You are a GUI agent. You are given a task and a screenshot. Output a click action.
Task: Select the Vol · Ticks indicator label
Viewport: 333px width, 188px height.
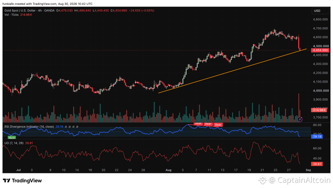tap(11, 15)
